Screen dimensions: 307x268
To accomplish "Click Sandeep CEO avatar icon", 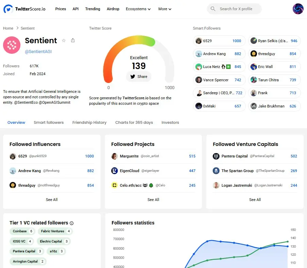I will [199, 93].
